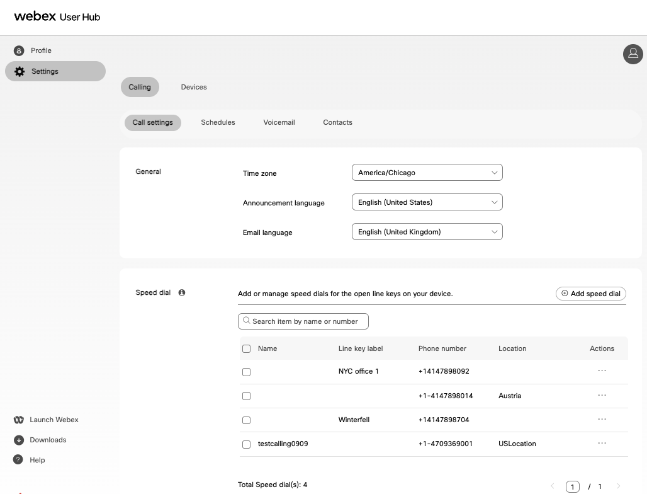This screenshot has height=494, width=647.
Task: Open the Announcement language dropdown
Action: point(427,202)
